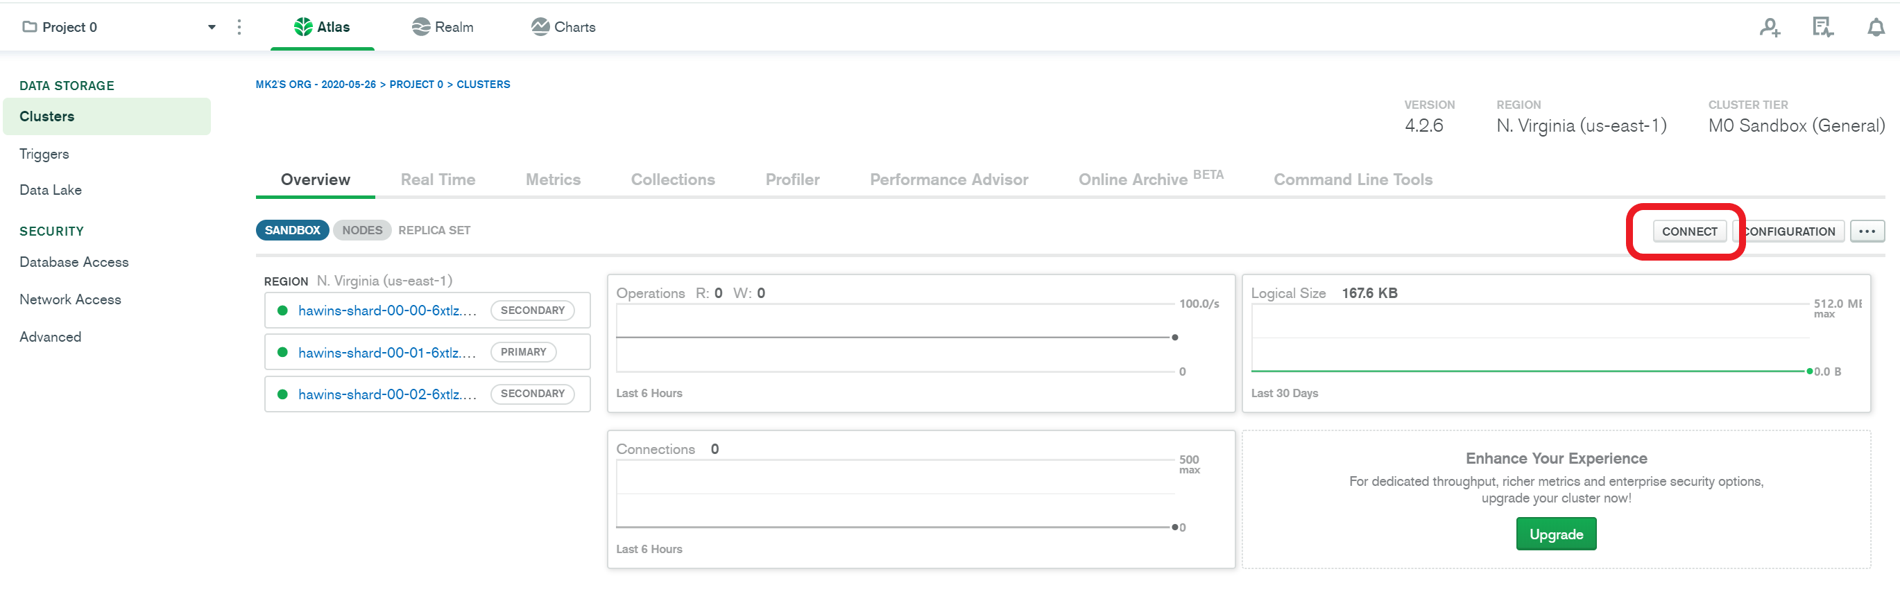Screen dimensions: 1900x594
Task: Click the Project 0 folder icon
Action: point(30,27)
